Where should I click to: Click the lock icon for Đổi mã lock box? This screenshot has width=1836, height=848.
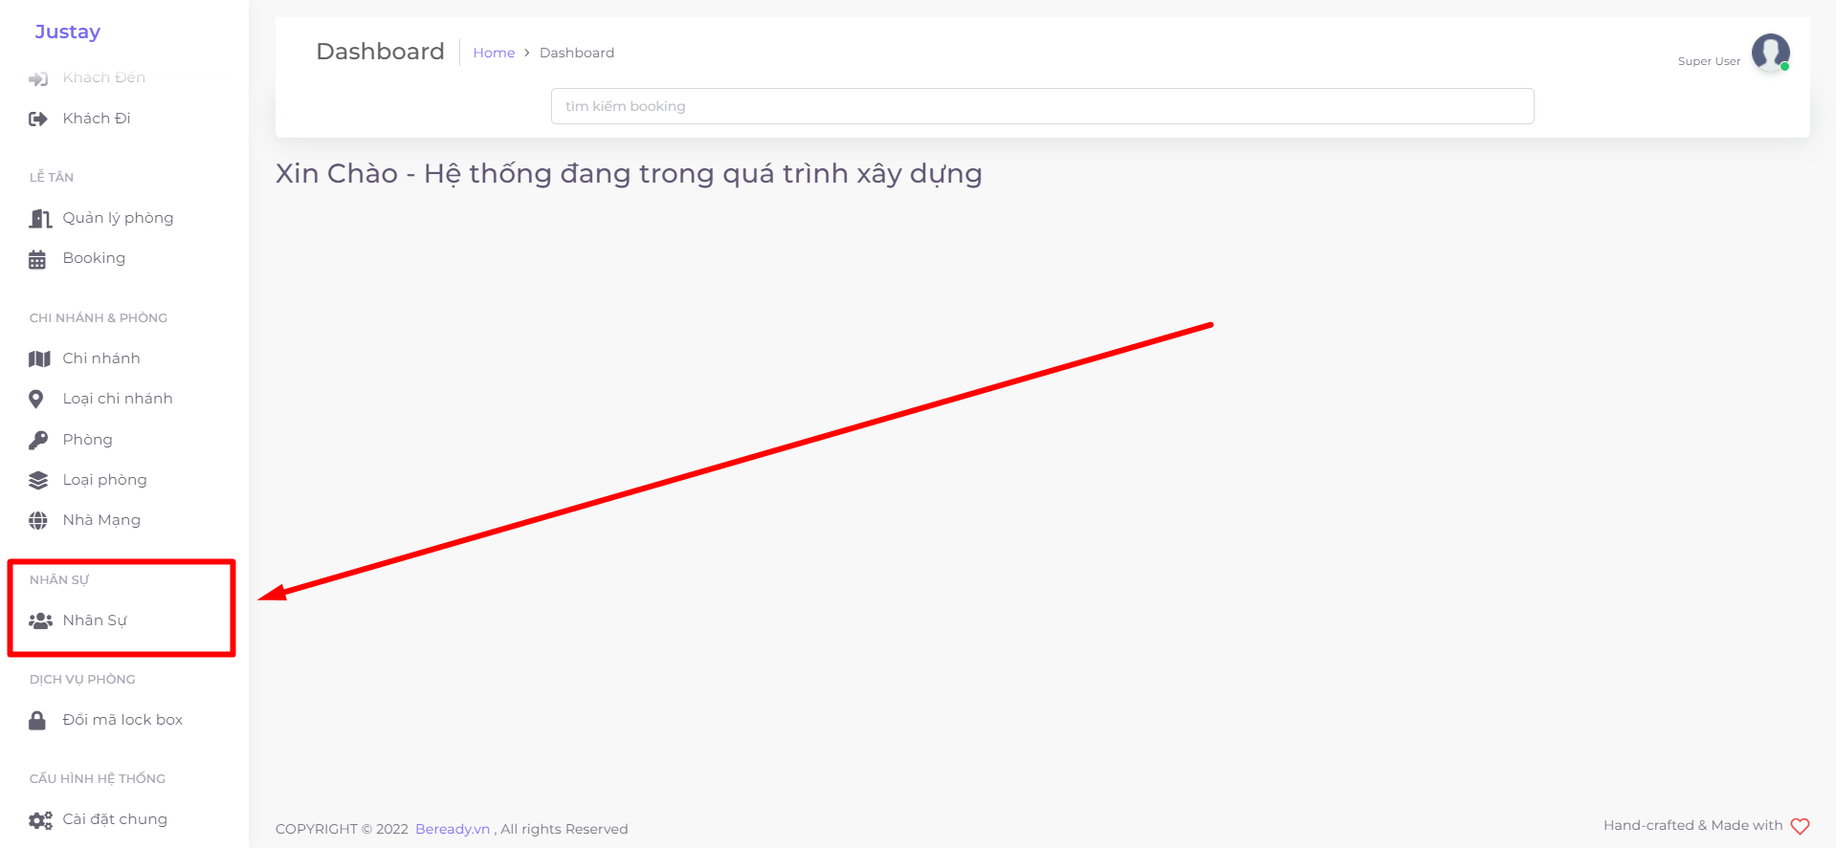(x=37, y=721)
